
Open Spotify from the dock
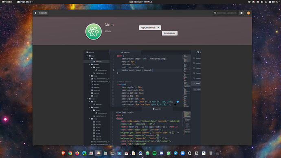click(154, 153)
